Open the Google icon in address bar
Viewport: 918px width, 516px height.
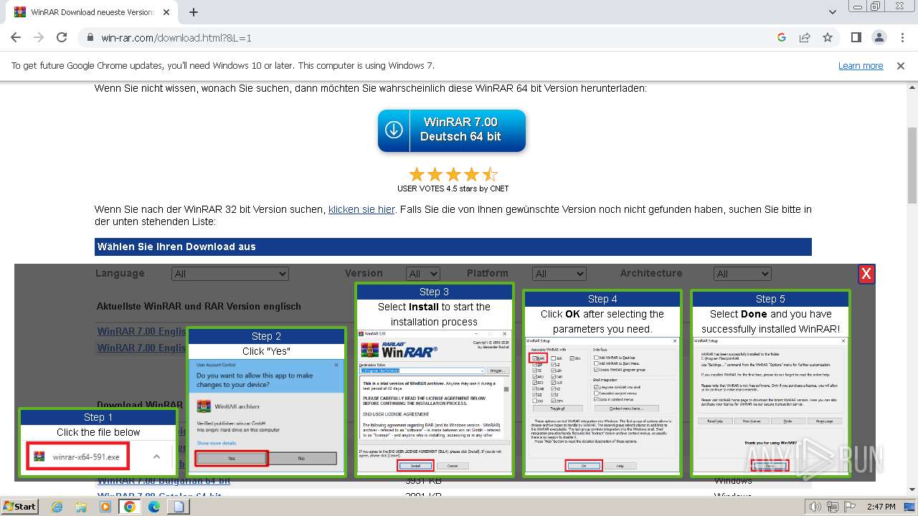pos(782,37)
